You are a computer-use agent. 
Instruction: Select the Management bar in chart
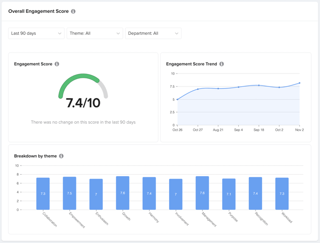[x=202, y=193]
